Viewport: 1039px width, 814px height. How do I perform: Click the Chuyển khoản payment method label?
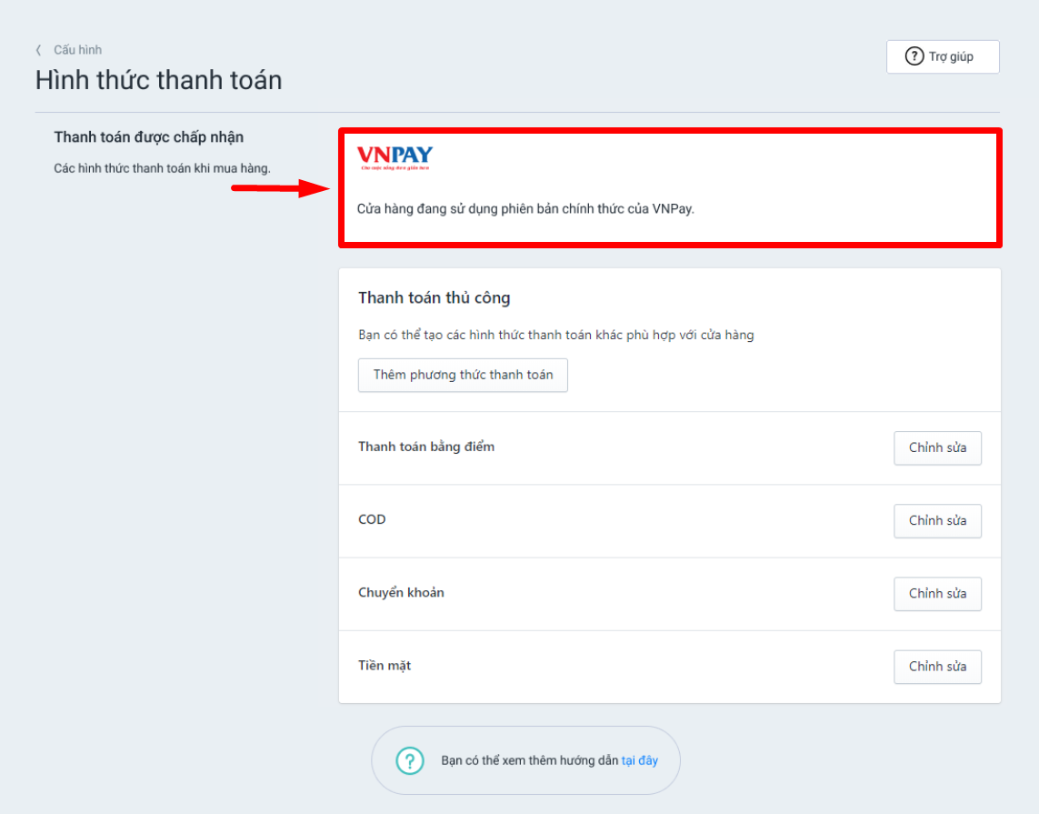(401, 592)
